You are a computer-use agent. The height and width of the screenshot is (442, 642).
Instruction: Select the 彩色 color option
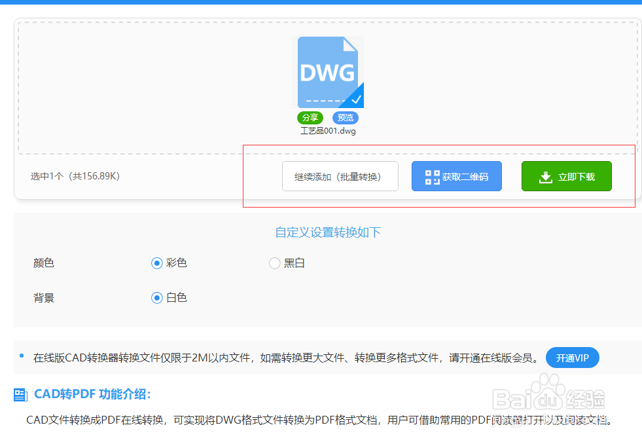[x=156, y=263]
